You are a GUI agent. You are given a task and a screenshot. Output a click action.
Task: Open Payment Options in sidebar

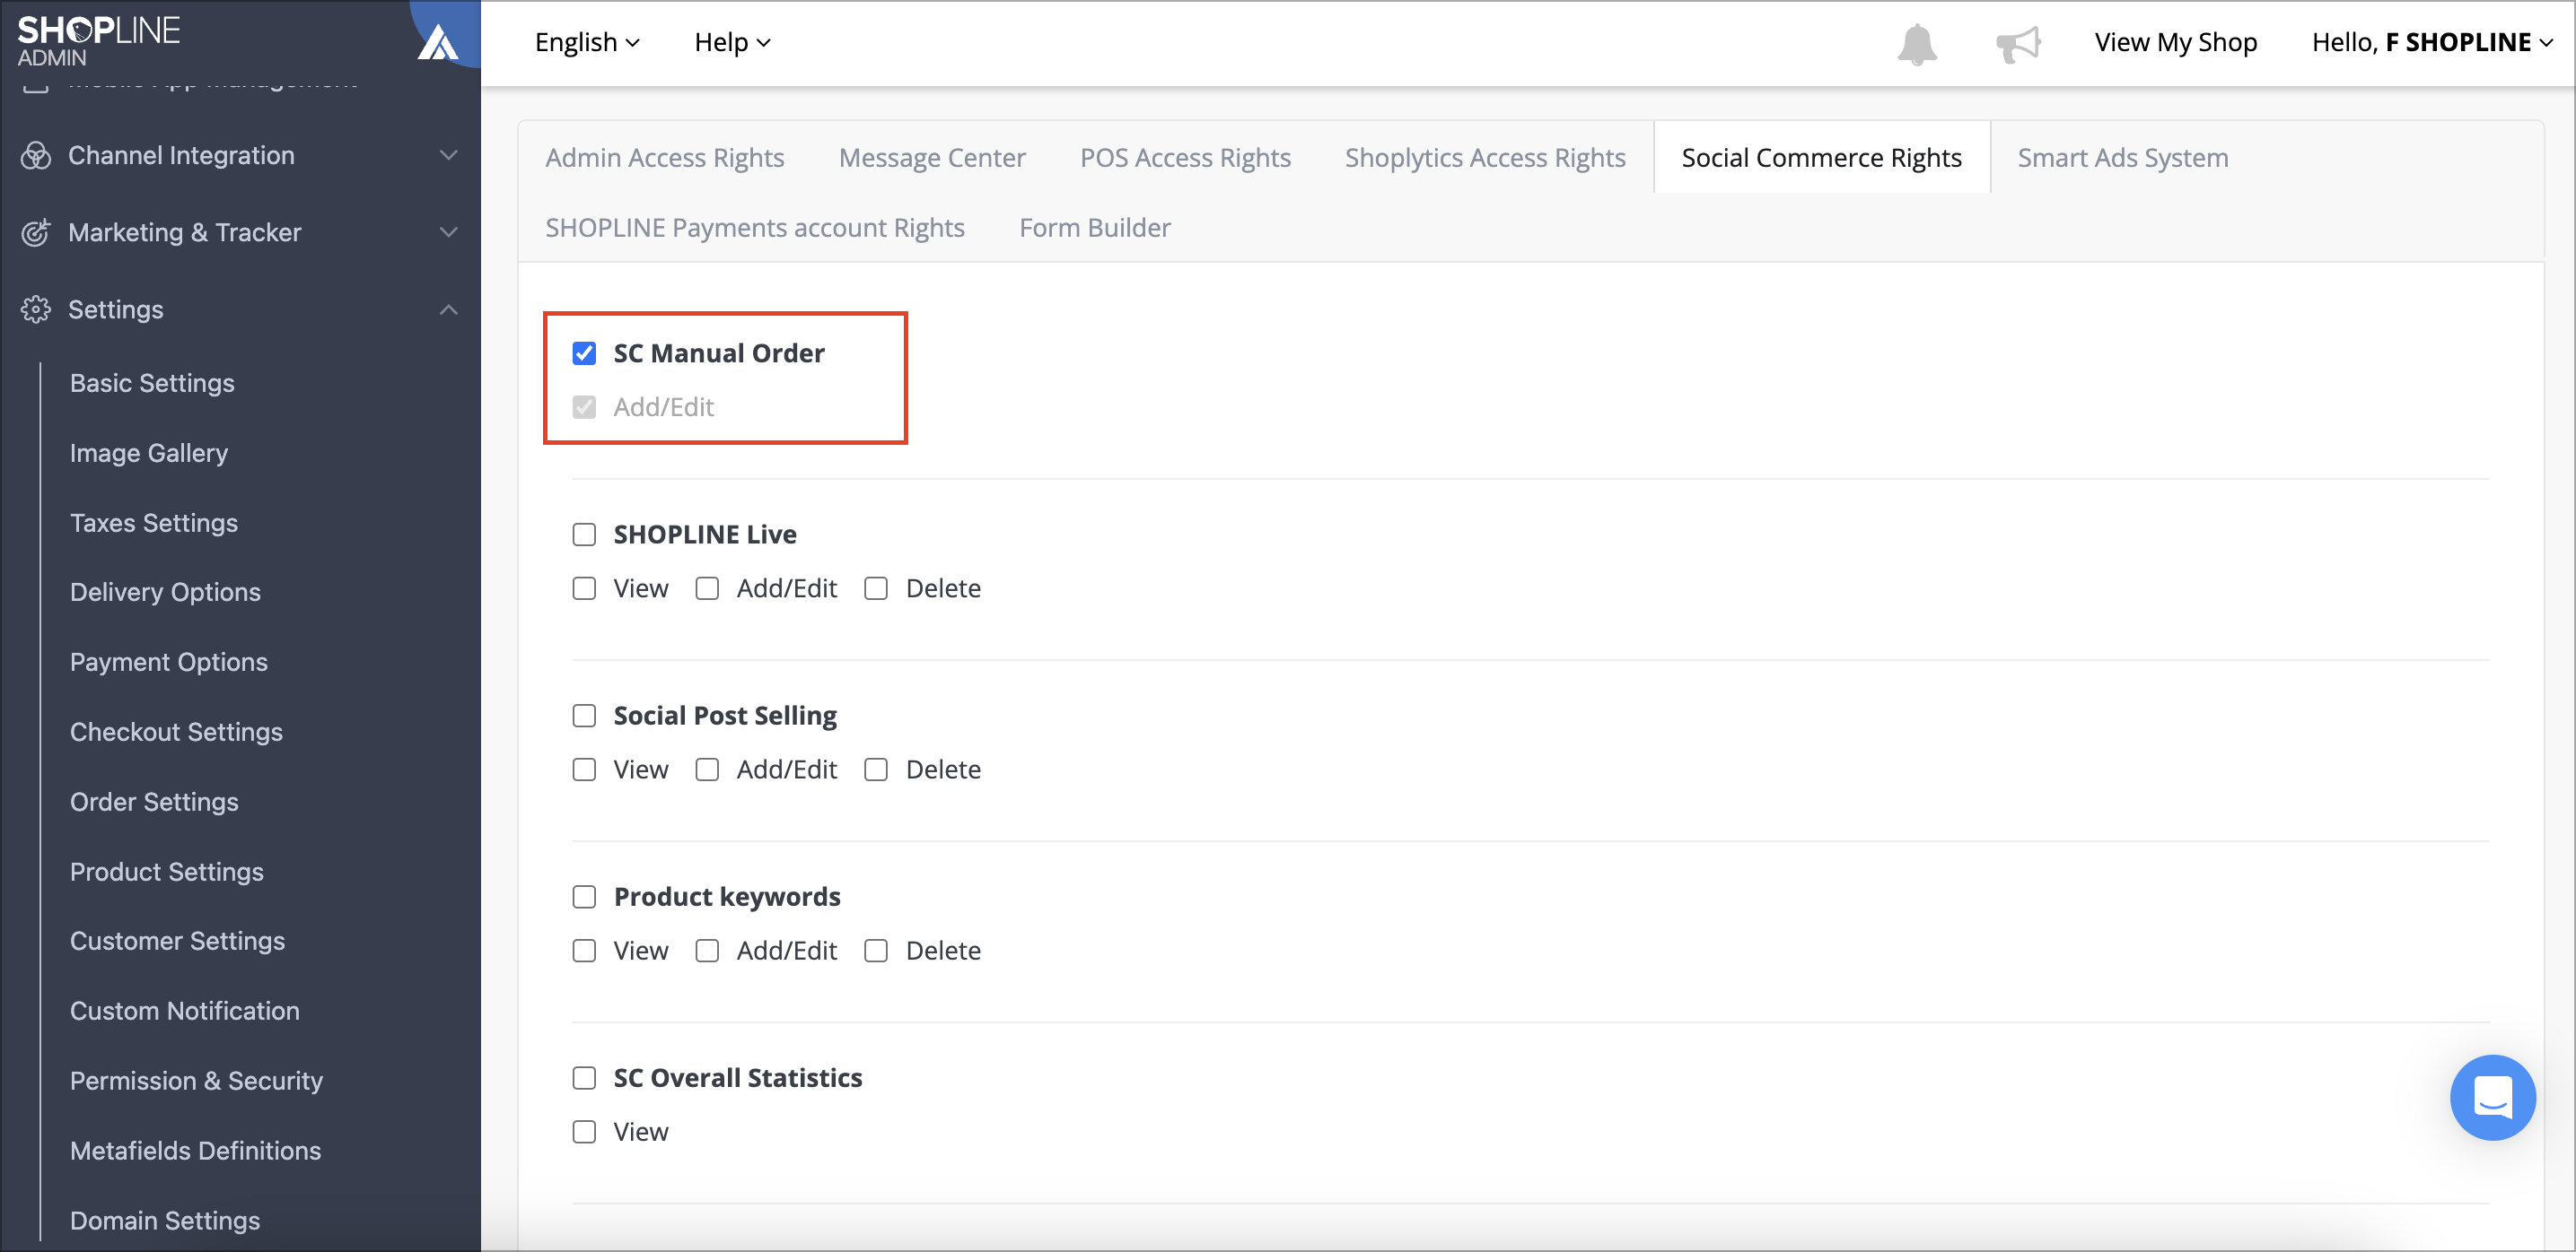[x=169, y=662]
